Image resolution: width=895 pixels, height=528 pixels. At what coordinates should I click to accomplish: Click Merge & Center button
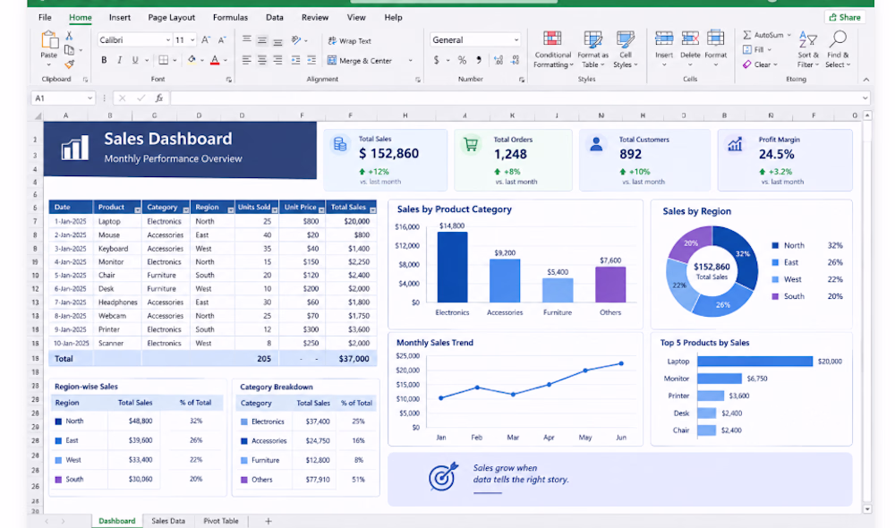tap(360, 61)
